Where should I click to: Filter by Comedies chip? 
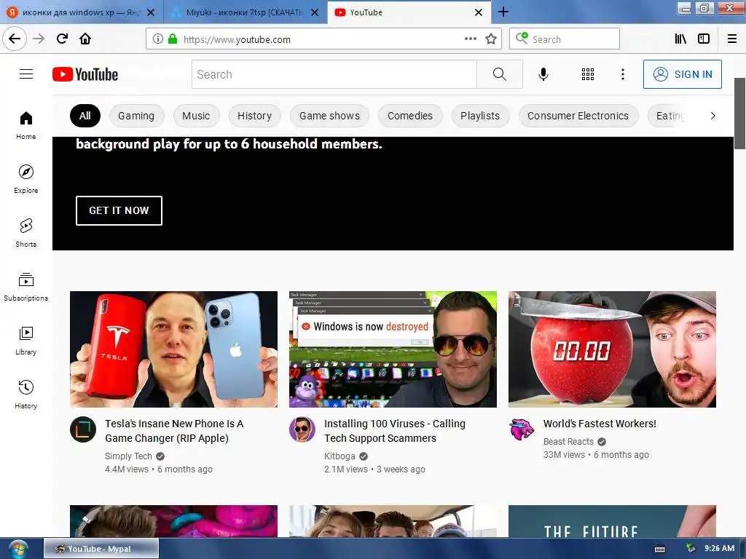pos(410,116)
